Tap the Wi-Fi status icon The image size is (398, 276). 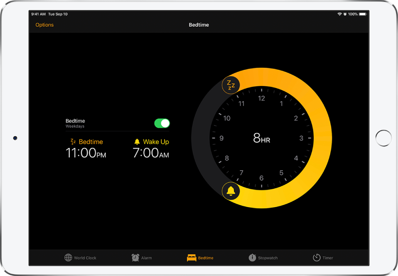coord(339,14)
